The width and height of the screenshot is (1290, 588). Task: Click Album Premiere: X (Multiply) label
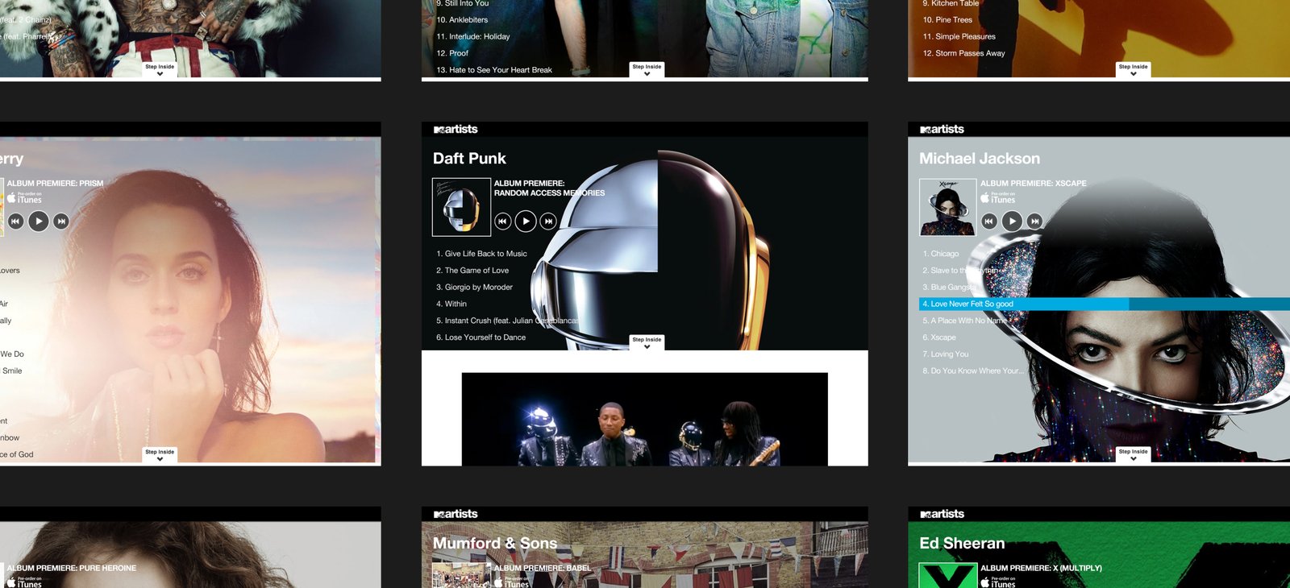tap(1041, 568)
